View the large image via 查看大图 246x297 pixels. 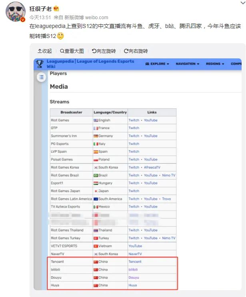pyautogui.click(x=72, y=51)
